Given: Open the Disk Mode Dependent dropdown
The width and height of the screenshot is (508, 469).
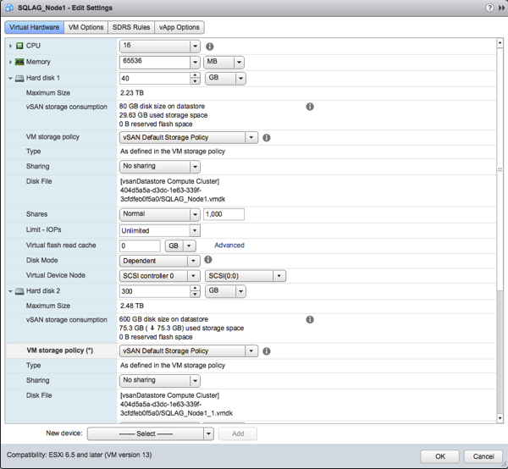Looking at the screenshot, I should (159, 261).
